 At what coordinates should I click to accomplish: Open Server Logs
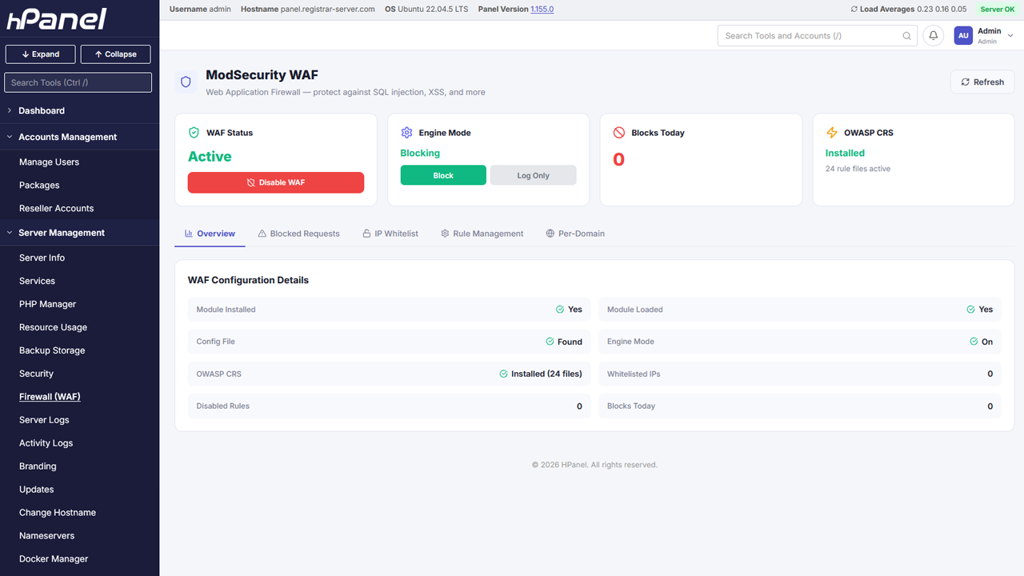(x=44, y=420)
